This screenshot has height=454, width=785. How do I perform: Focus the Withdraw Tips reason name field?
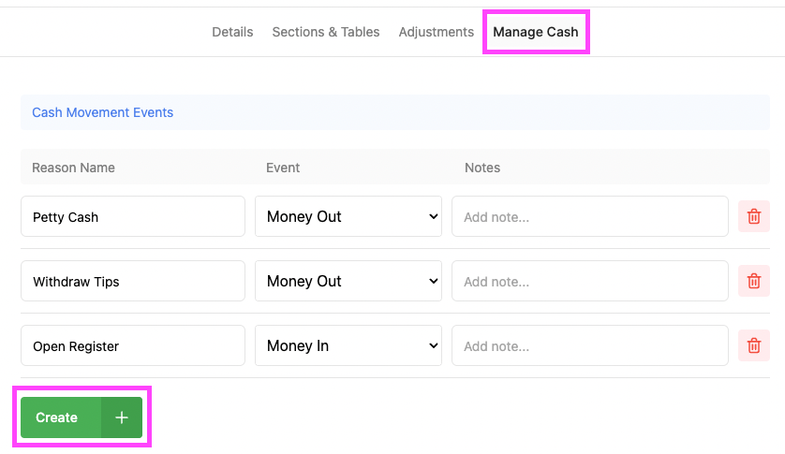[x=133, y=281]
